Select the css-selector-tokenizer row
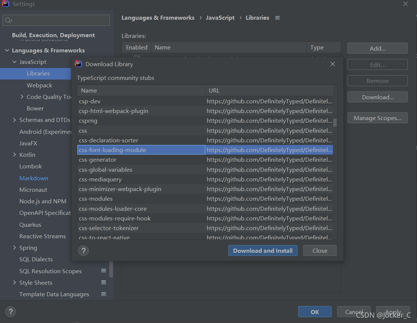This screenshot has width=417, height=323. point(205,228)
